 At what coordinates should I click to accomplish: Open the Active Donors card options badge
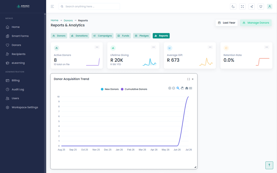pyautogui.click(x=97, y=47)
